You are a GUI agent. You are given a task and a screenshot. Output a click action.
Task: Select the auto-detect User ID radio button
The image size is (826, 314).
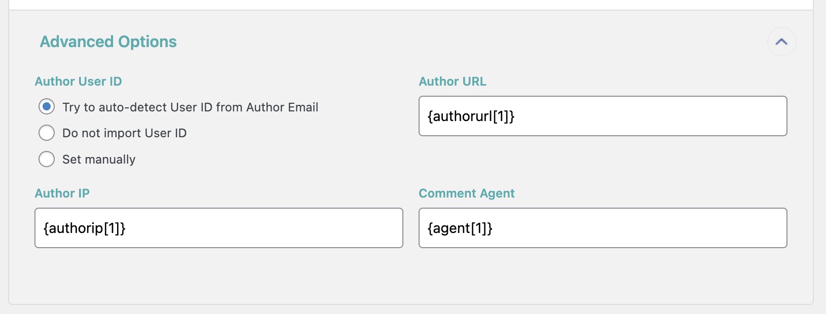[47, 107]
